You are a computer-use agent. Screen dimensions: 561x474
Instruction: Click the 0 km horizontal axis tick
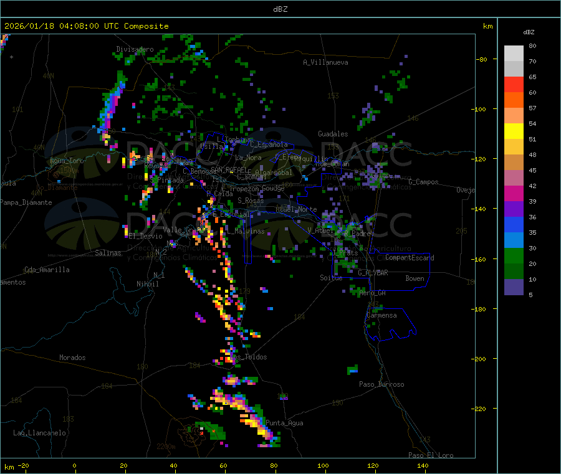[x=74, y=466]
